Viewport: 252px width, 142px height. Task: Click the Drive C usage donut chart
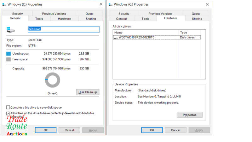coord(53,80)
